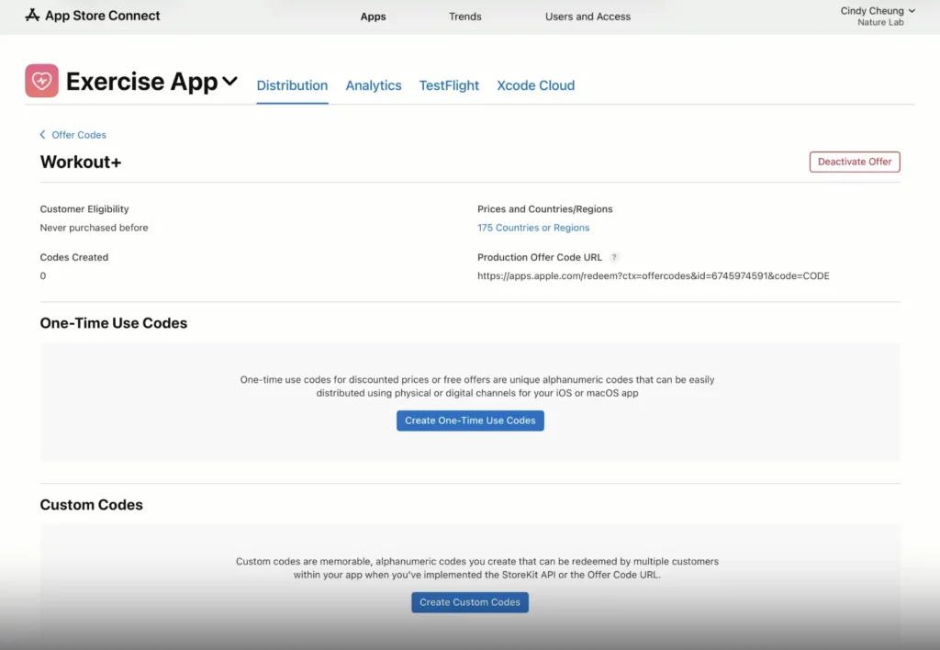Click the Customer Eligibility label
The image size is (940, 650).
(84, 209)
